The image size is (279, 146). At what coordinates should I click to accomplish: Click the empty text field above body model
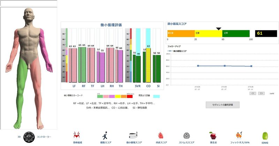click(x=29, y=3)
